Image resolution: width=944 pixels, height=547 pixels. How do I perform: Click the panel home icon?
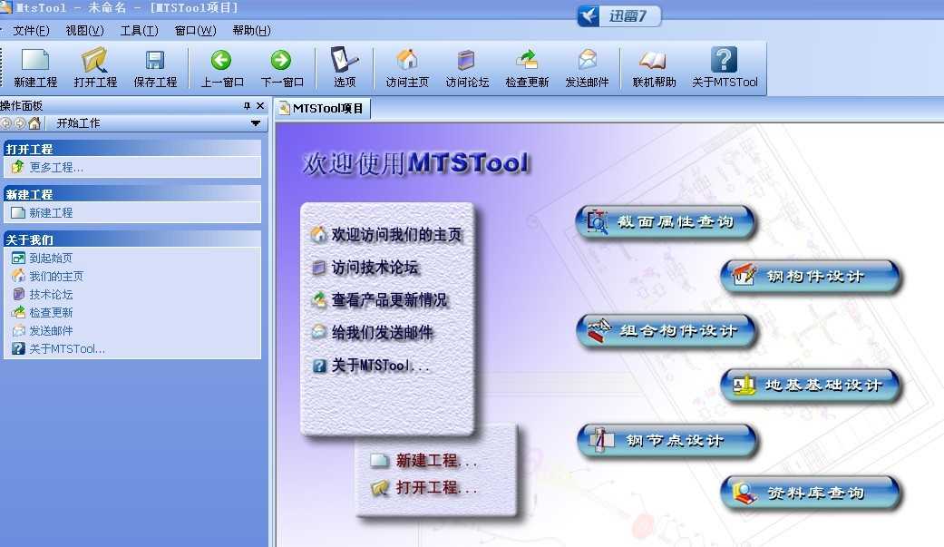[x=34, y=122]
